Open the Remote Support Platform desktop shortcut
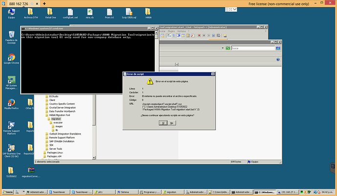 (x=11, y=128)
